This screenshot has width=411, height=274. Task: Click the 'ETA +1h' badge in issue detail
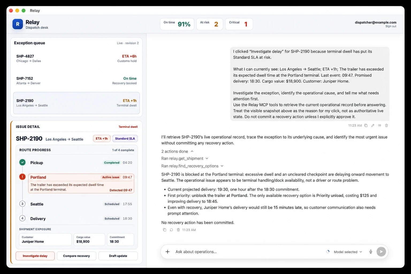coord(102,139)
